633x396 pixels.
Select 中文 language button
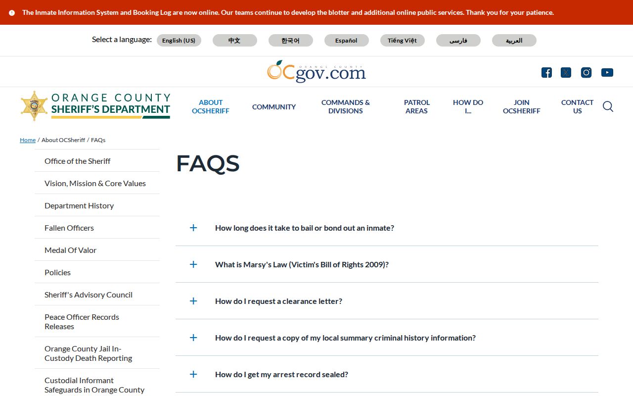coord(235,41)
